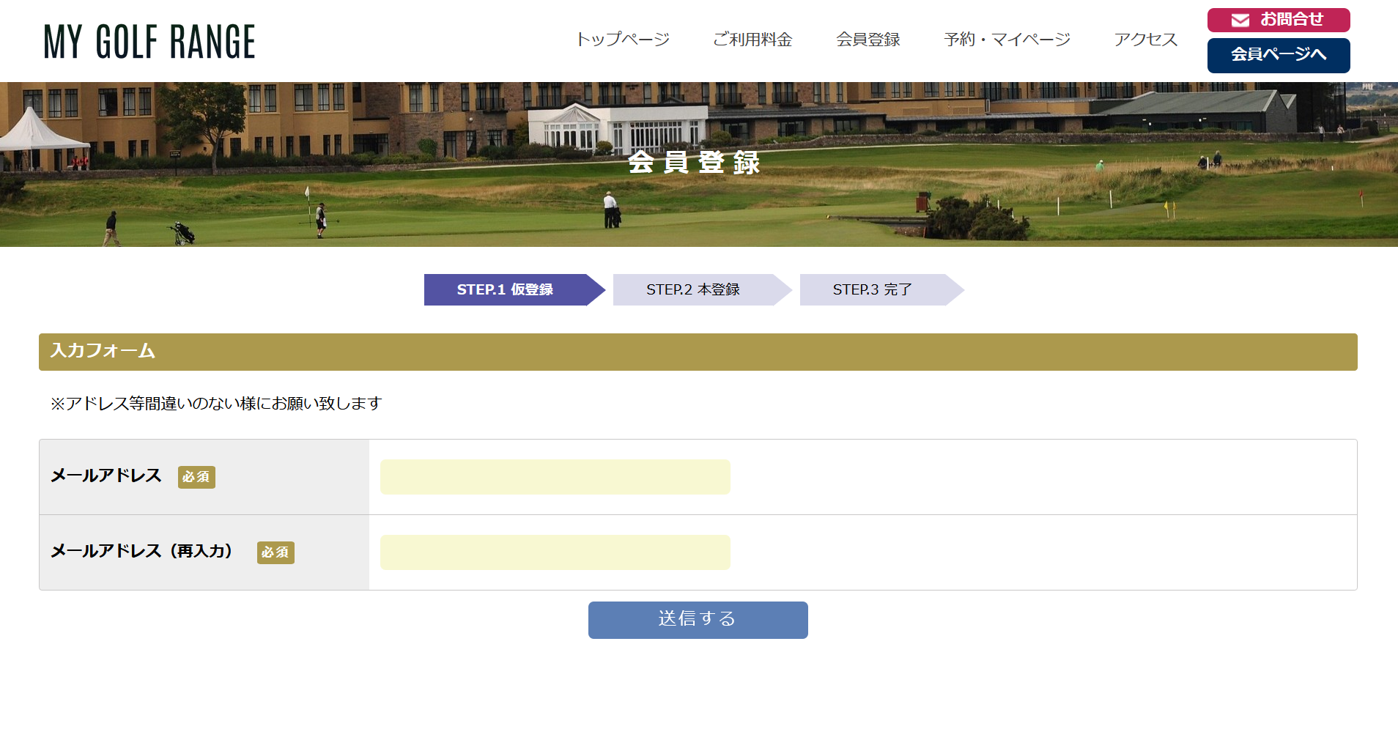Click the メールアドレス（再入力）field label
The image size is (1398, 729).
coord(141,551)
